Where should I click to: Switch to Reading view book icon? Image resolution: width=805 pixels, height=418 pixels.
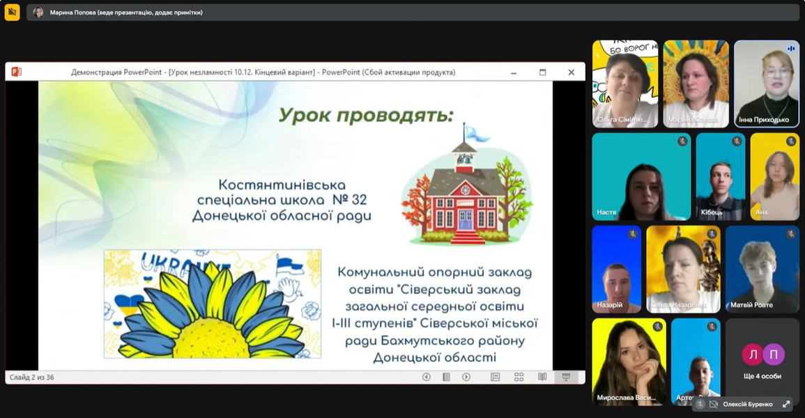542,377
